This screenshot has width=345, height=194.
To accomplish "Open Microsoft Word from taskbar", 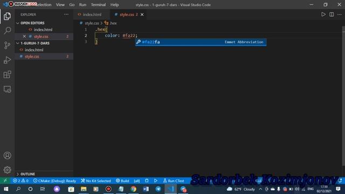I will tap(146, 189).
